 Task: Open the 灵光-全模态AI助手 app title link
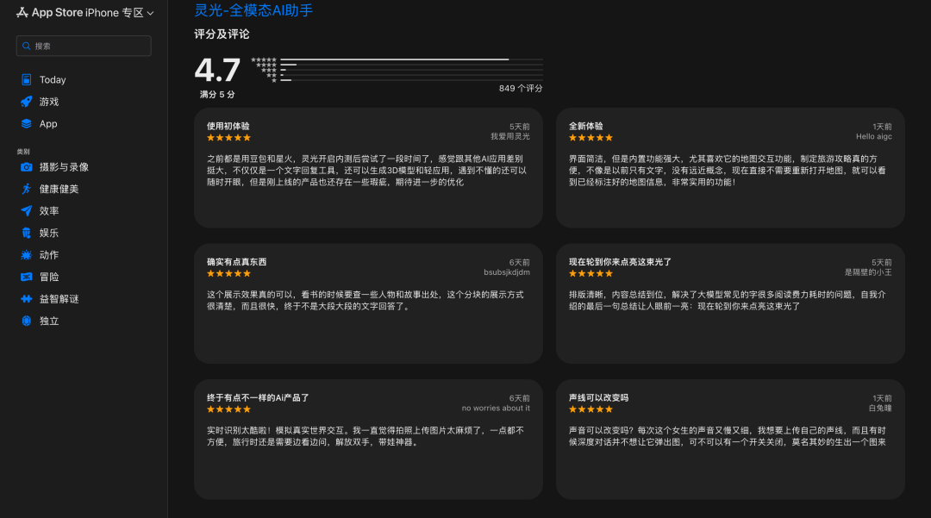[x=253, y=10]
